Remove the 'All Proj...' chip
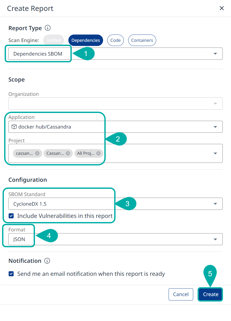The height and width of the screenshot is (321, 231). pos(99,153)
